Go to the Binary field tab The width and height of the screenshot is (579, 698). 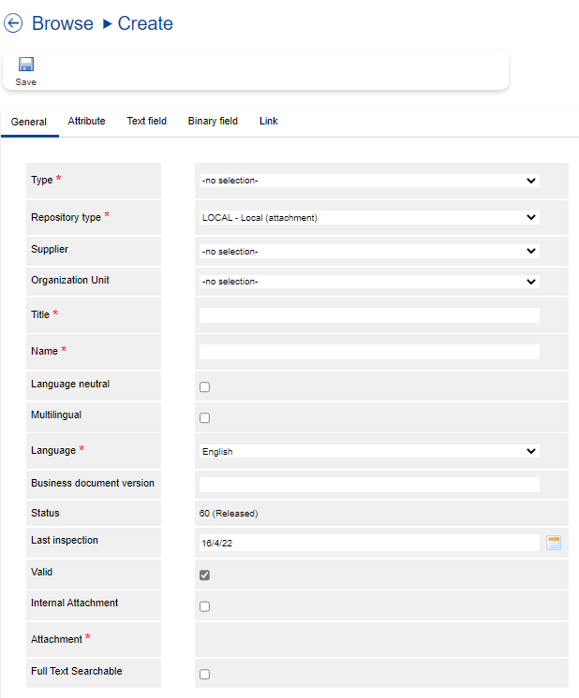click(x=213, y=122)
